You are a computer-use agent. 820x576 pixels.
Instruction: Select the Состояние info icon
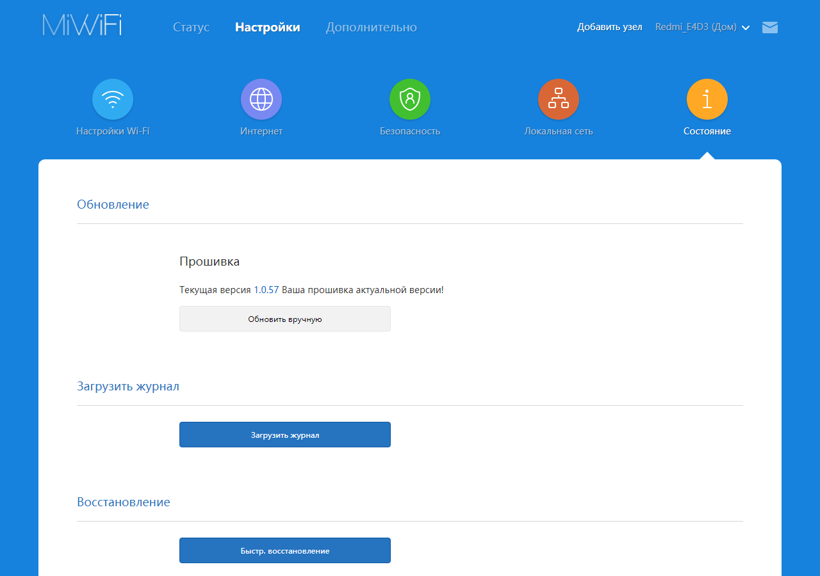[707, 99]
